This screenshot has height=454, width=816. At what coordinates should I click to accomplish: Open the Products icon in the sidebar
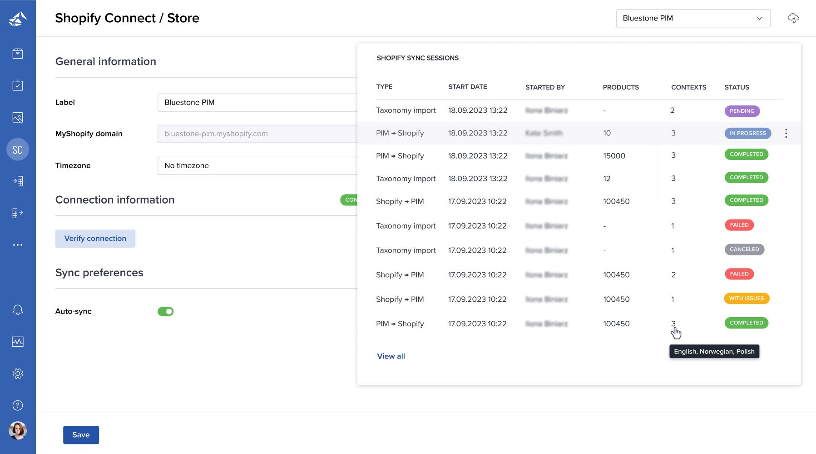tap(18, 53)
